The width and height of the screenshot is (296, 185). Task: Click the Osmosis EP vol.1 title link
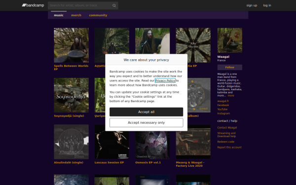tap(148, 162)
